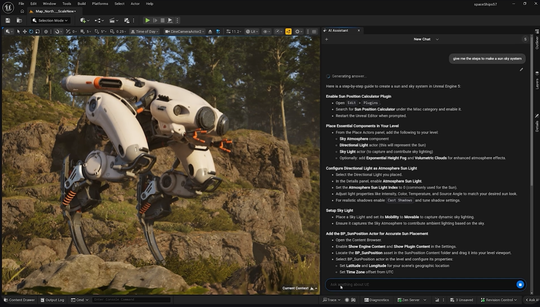Stop generating answer with blue button
This screenshot has height=307, width=540.
(x=520, y=284)
